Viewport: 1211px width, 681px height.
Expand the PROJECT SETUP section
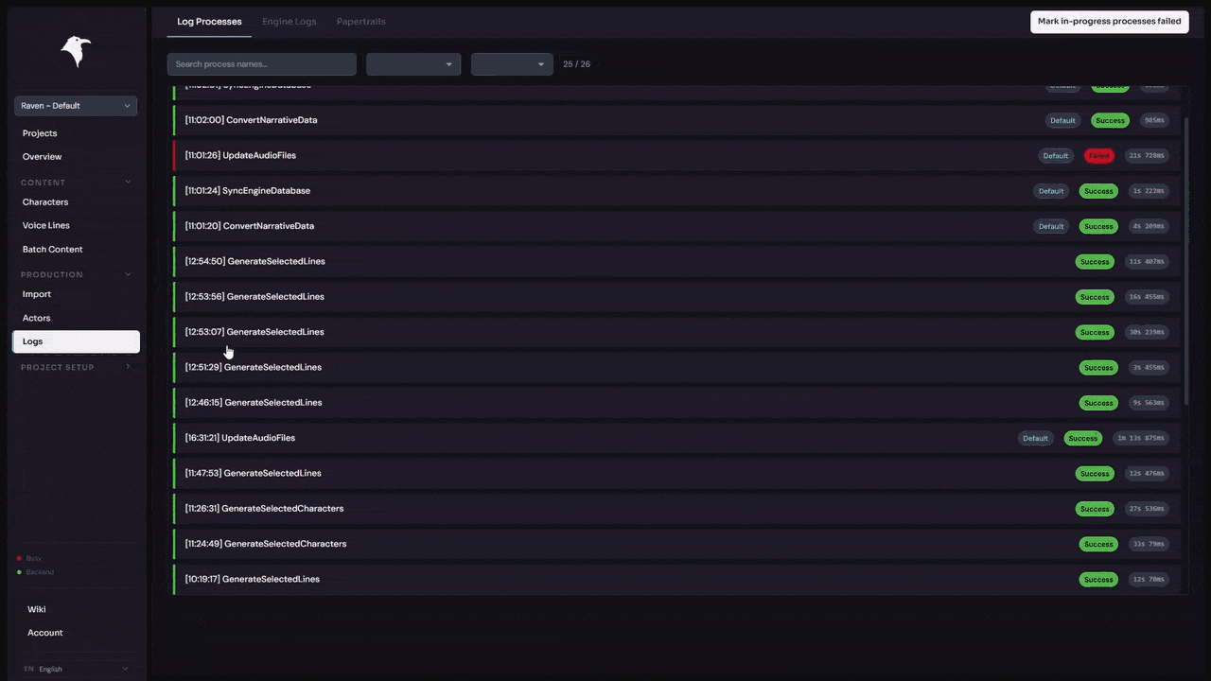click(76, 367)
